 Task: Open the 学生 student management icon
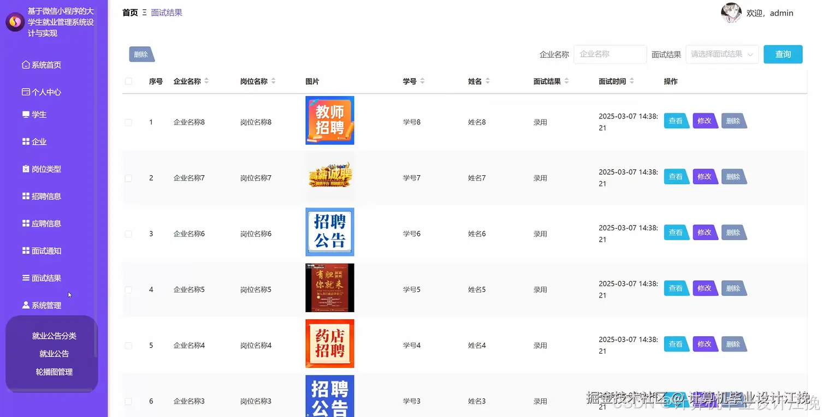coord(25,114)
